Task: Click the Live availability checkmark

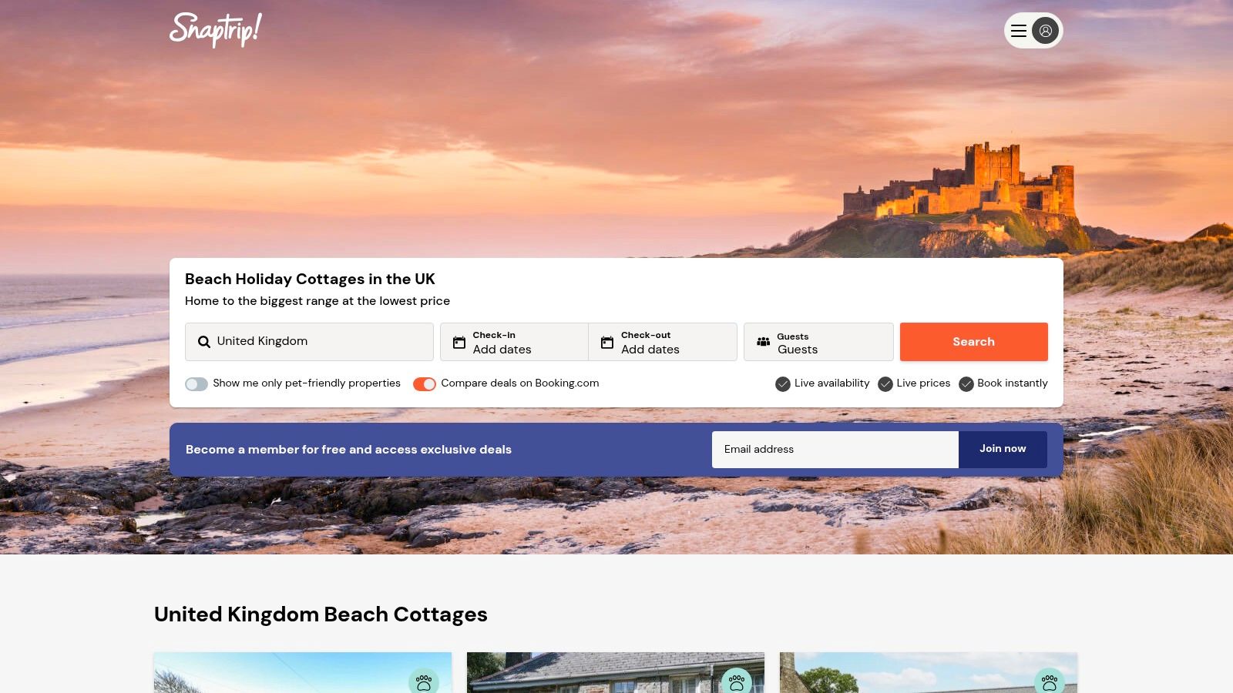Action: (783, 383)
